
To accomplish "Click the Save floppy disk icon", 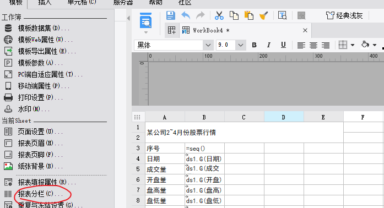I will coord(171,15).
